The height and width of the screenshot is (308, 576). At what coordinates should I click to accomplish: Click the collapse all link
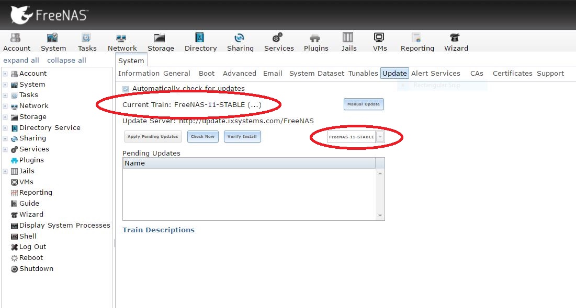tap(66, 61)
